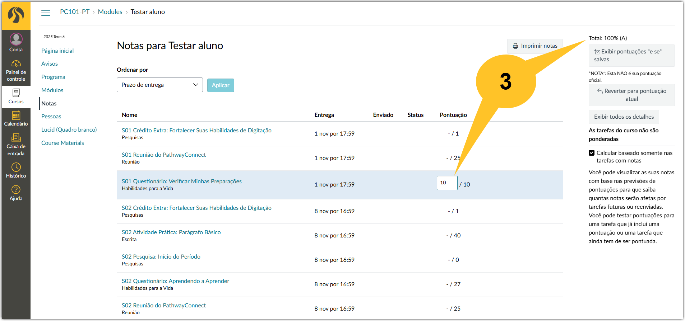Uncheck Calcular baseado somente nas tarefas com notas
This screenshot has width=685, height=321.
[x=592, y=153]
